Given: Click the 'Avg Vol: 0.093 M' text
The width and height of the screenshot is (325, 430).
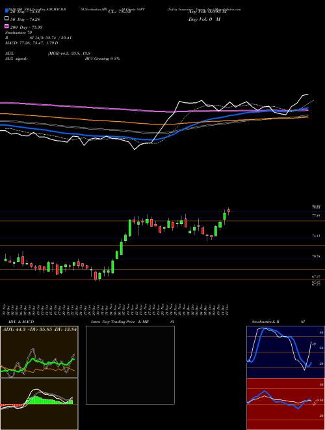Looking at the screenshot, I should tap(207, 12).
